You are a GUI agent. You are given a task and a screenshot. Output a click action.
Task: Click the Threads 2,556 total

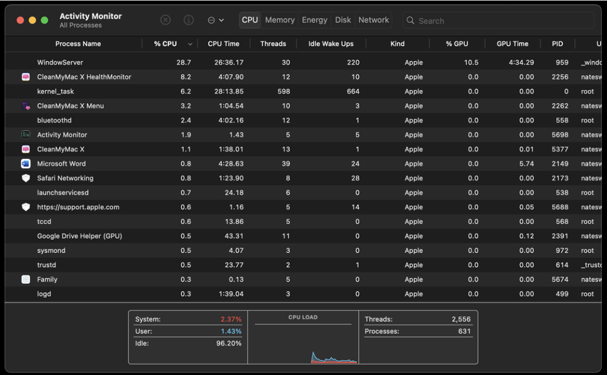[461, 319]
